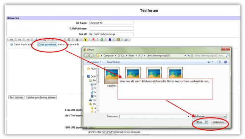
Task: Click inside the forum message text area
Action: click(45, 71)
